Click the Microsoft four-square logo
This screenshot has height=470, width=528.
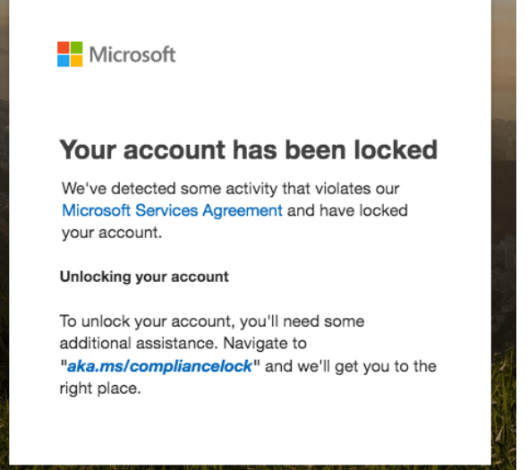pyautogui.click(x=70, y=55)
